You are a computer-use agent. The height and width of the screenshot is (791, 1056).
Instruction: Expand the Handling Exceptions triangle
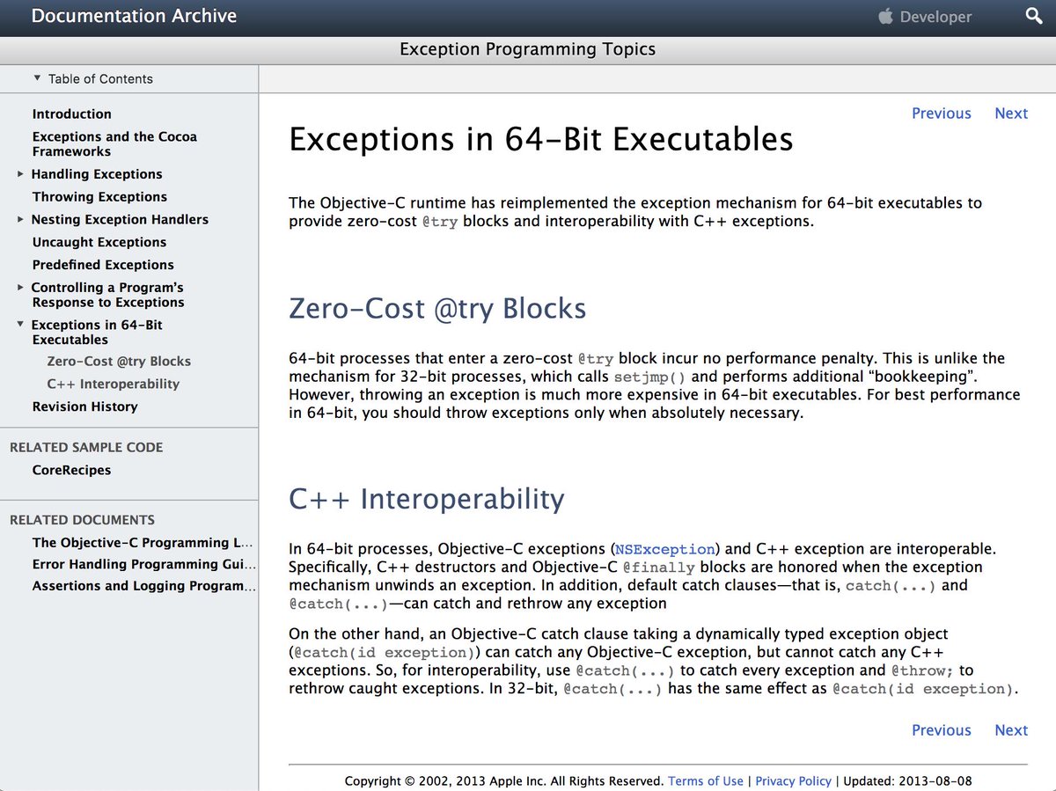[21, 173]
